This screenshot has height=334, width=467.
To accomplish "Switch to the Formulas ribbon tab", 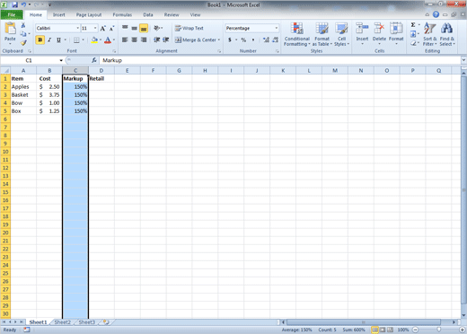I will 122,14.
